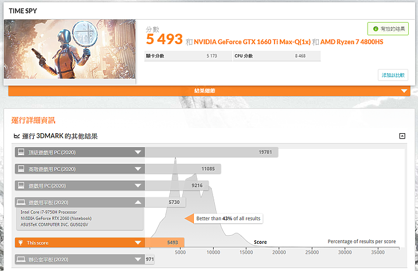Click the 11085 score bar
This screenshot has width=418, height=271.
tap(183, 169)
